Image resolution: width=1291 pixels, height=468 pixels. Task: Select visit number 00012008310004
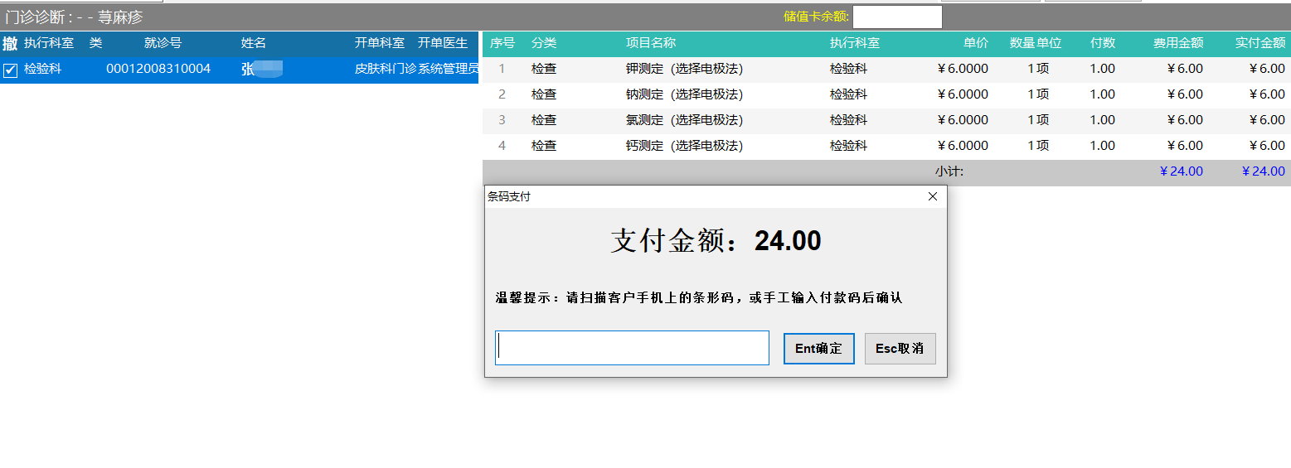tap(158, 70)
